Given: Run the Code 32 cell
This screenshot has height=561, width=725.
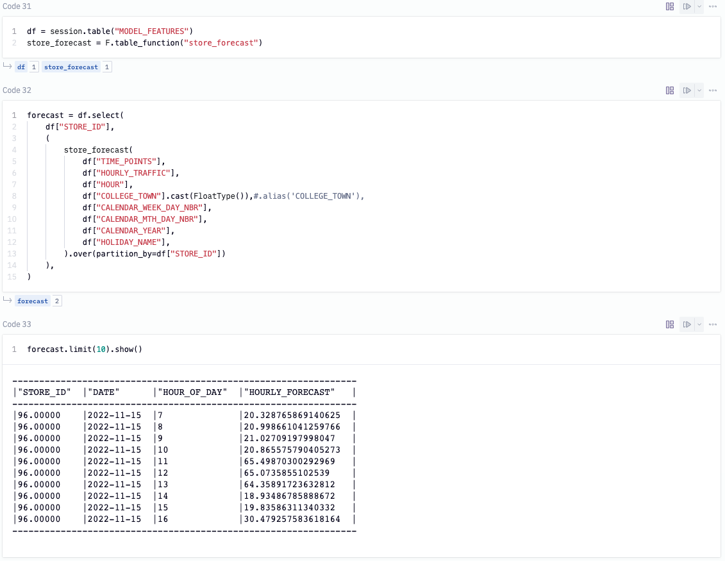Looking at the screenshot, I should point(687,90).
